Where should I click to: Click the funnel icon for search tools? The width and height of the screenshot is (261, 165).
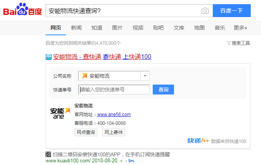click(x=229, y=43)
